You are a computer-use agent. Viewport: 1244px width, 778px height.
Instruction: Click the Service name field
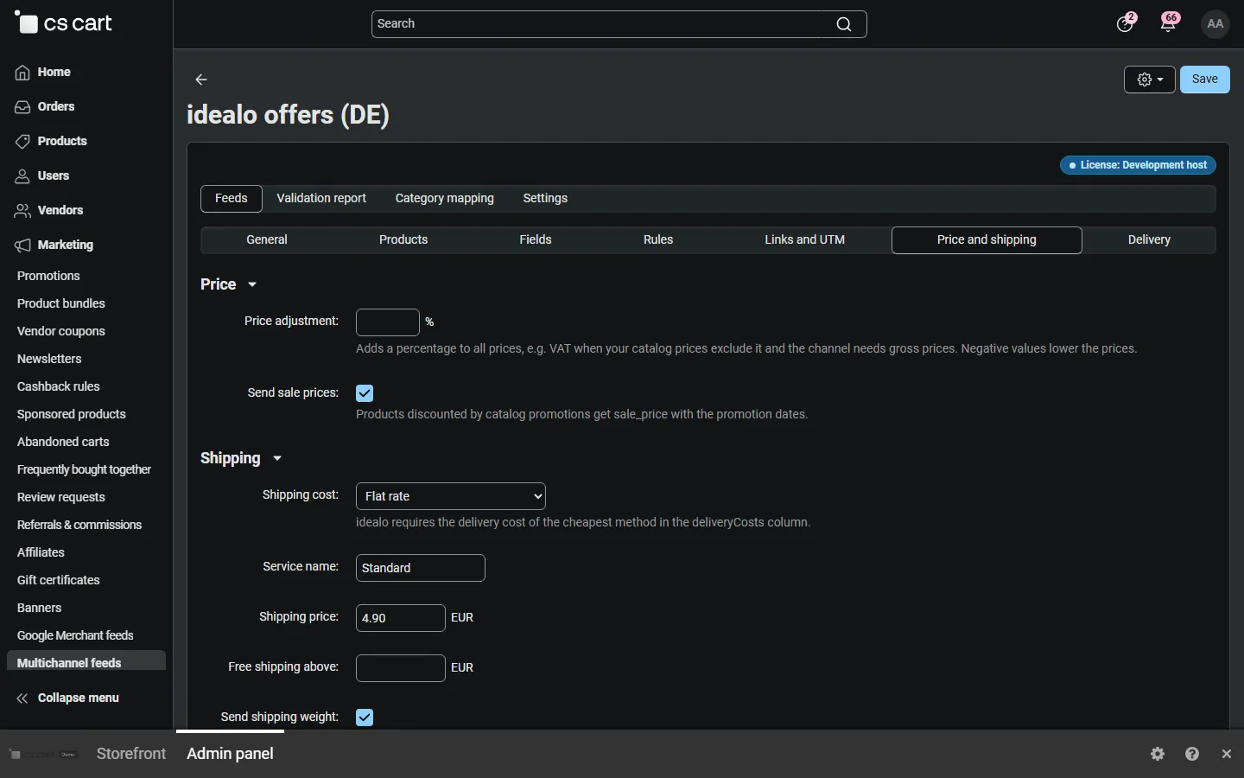(x=421, y=568)
